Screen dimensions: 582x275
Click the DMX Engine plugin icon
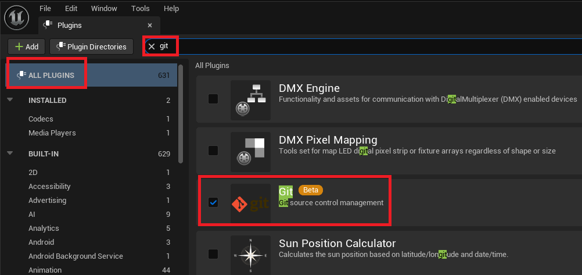coord(250,101)
